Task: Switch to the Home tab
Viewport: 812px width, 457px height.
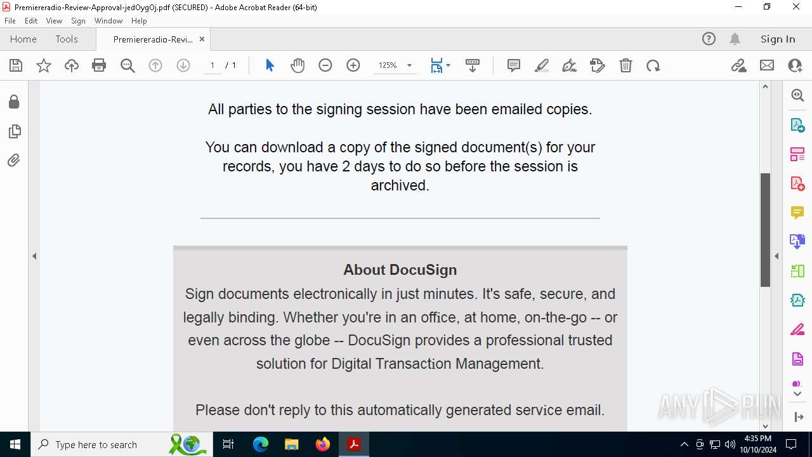Action: coord(23,39)
